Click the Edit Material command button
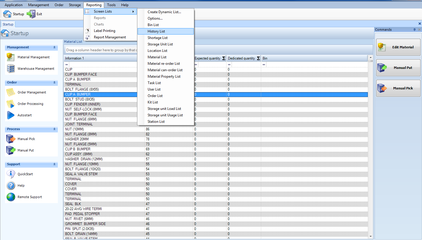 coord(398,47)
